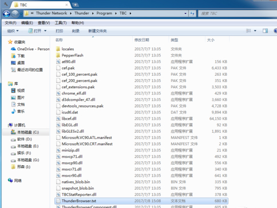
Task: Open the Help (H) menu
Action: [x=78, y=23]
